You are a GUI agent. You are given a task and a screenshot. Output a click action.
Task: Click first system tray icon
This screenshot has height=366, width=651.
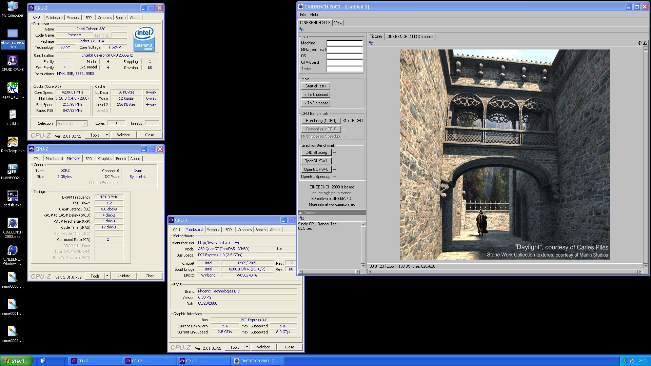(x=626, y=361)
